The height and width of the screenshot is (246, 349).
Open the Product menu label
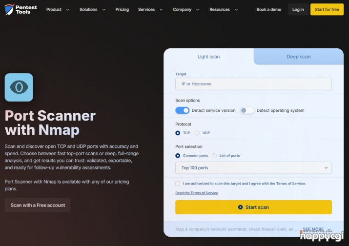(54, 10)
